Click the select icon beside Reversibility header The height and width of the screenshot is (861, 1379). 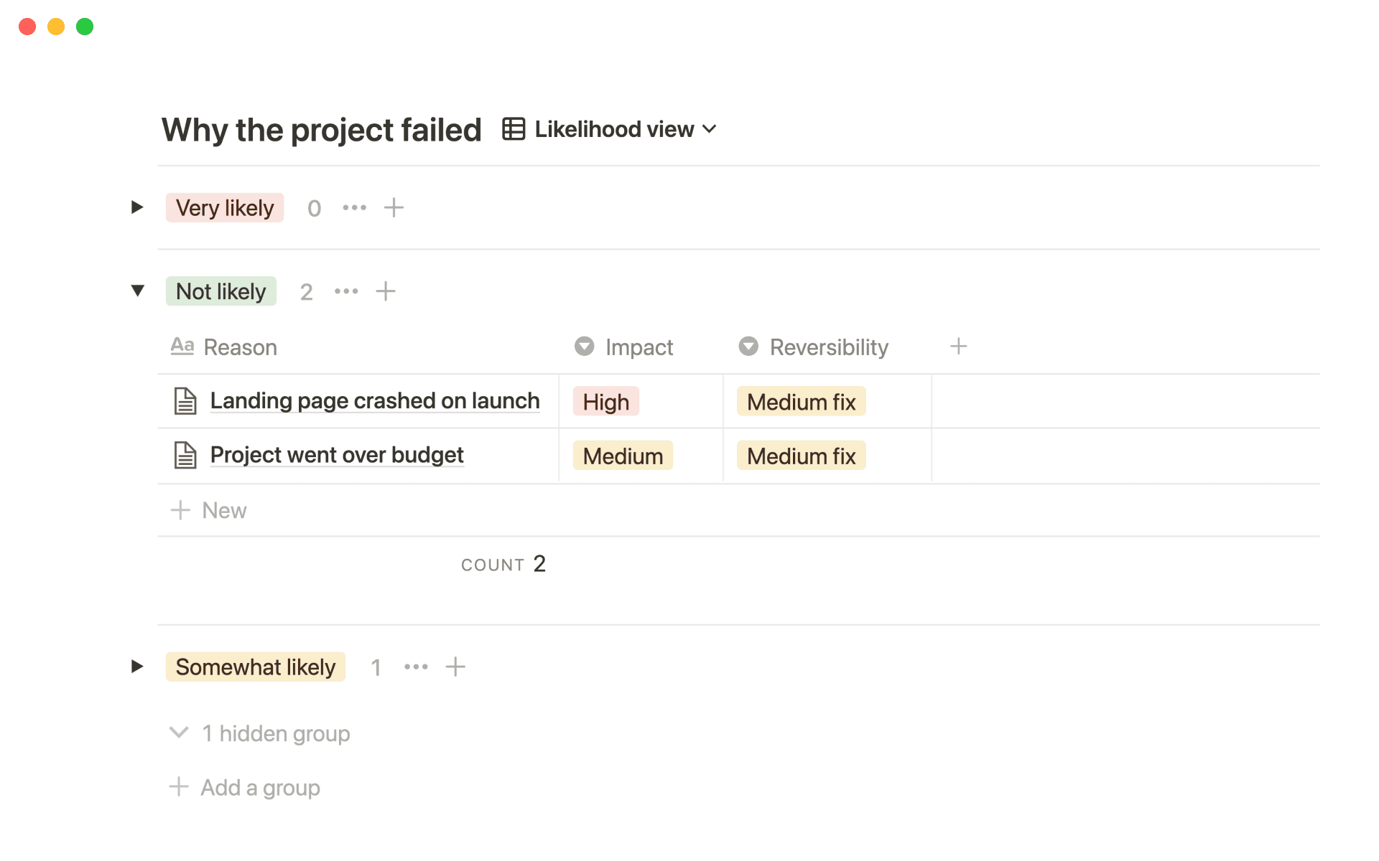(748, 347)
